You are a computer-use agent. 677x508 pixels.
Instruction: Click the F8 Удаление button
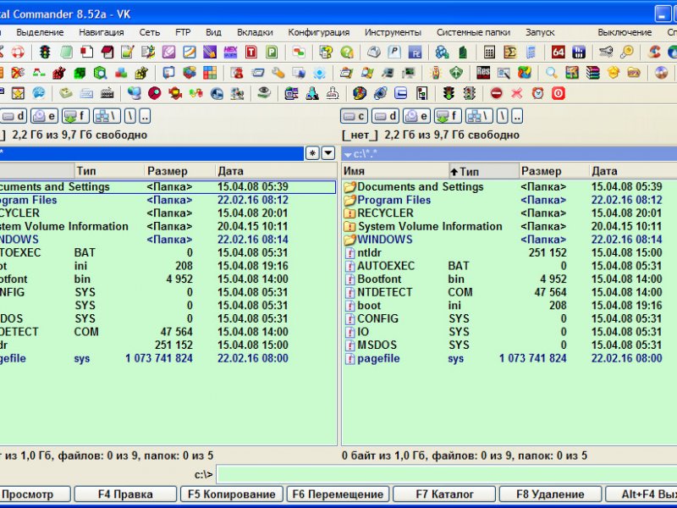[551, 494]
